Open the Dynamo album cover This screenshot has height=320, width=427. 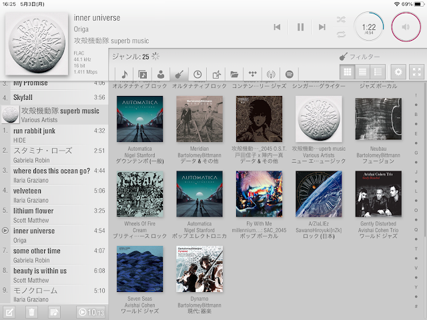199,269
